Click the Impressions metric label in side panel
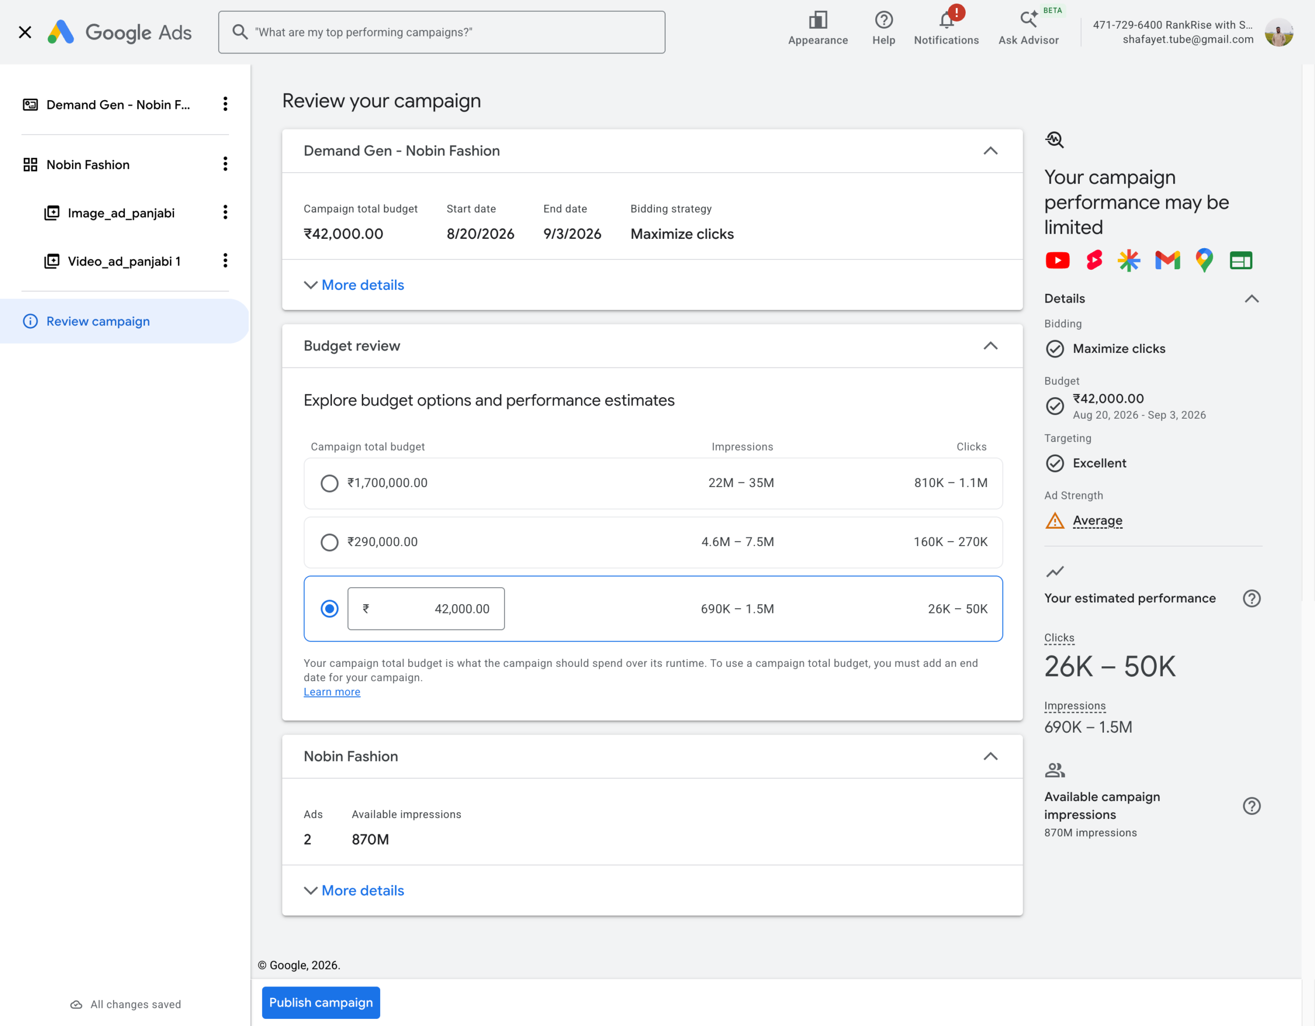 tap(1075, 706)
